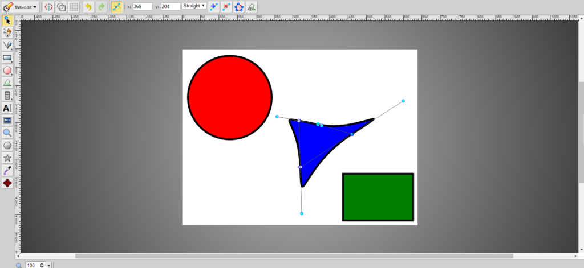The image size is (584, 268).
Task: Select the Line tool
Action: point(7,46)
